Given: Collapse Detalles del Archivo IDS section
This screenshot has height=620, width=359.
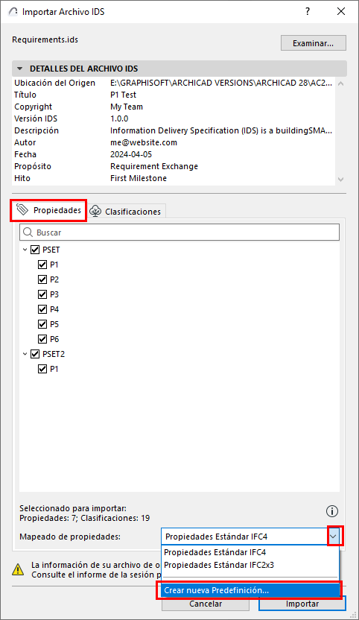Looking at the screenshot, I should 19,69.
